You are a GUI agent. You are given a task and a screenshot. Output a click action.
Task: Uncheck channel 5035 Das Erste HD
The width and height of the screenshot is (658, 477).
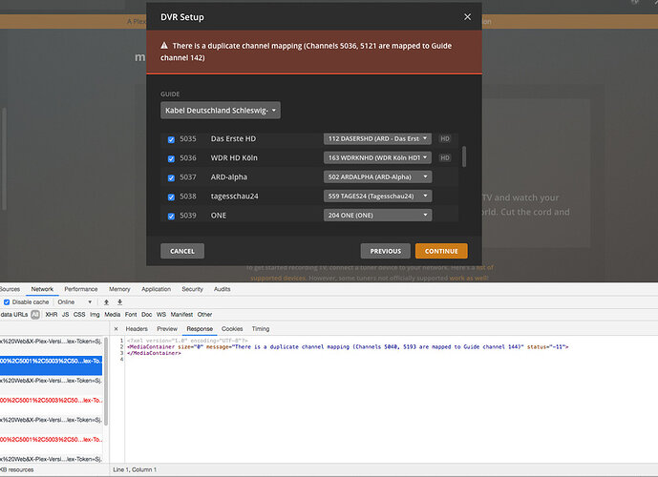171,139
